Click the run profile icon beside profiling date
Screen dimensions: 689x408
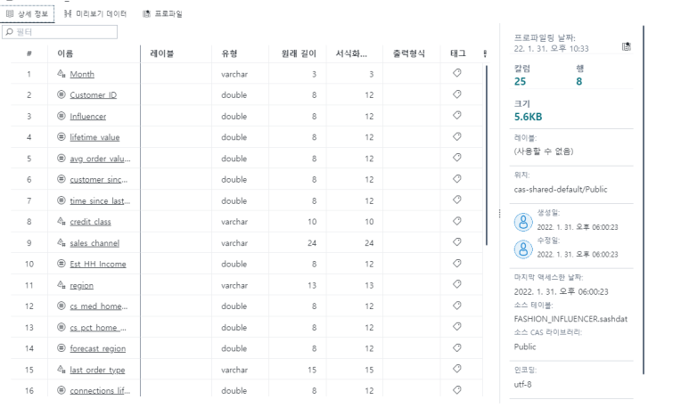pyautogui.click(x=626, y=46)
